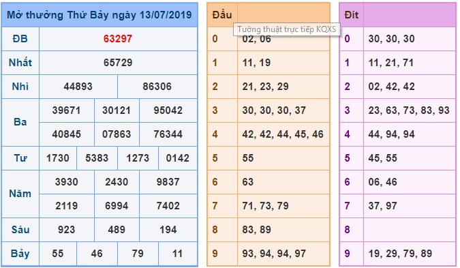Select third prize number 30121
Image resolution: width=460 pixels, height=268 pixels.
117,110
